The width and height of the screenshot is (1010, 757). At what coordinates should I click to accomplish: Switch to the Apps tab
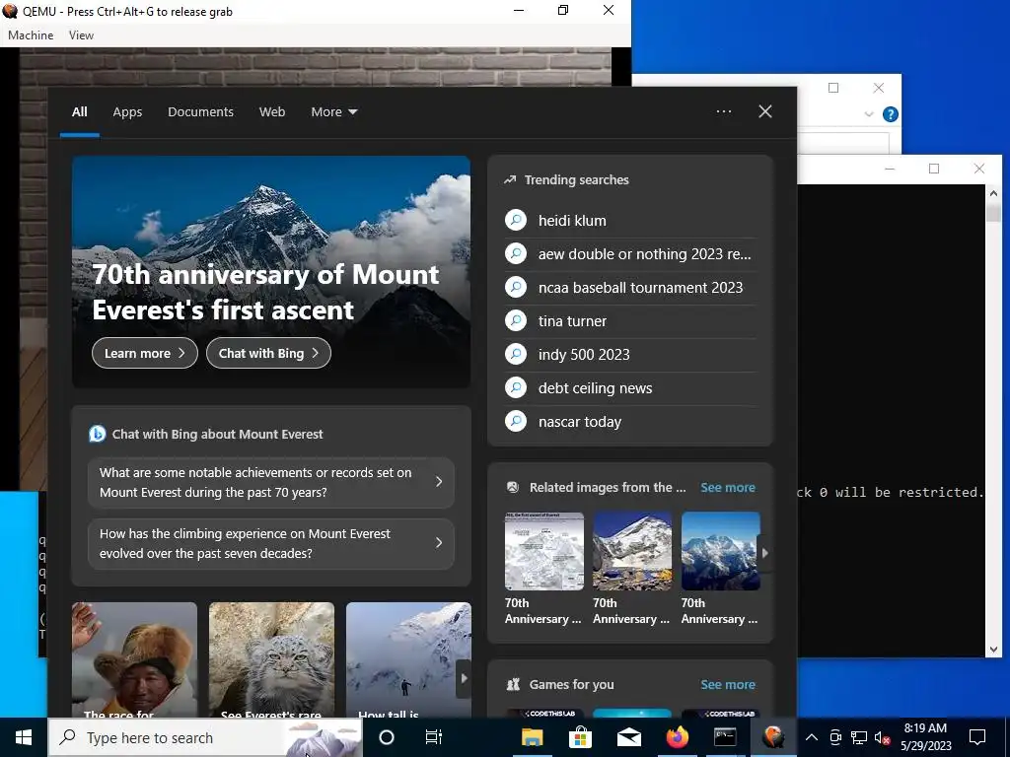pyautogui.click(x=127, y=111)
